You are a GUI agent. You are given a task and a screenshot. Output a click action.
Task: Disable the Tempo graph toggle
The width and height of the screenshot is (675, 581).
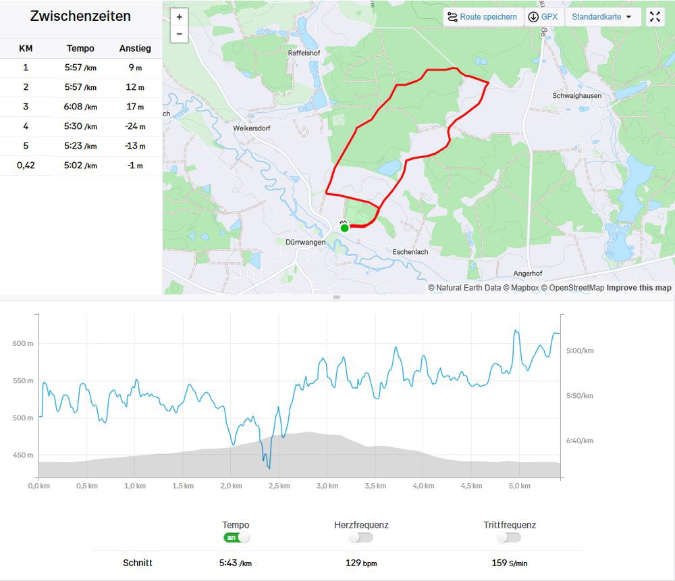pyautogui.click(x=236, y=538)
